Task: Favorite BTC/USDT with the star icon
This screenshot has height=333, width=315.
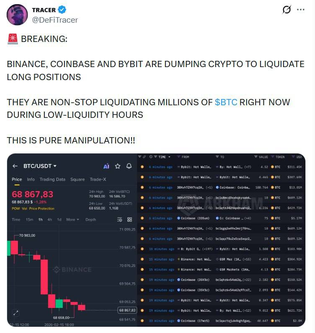Action: (118, 166)
